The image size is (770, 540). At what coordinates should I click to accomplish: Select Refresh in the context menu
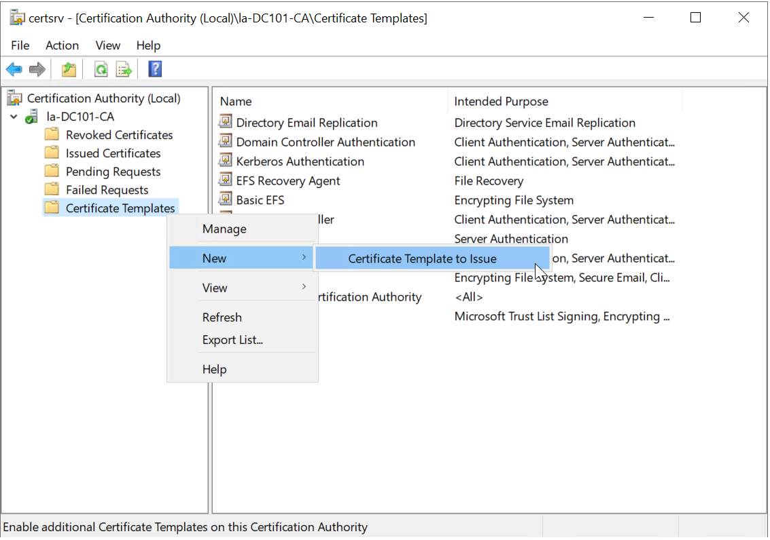point(222,317)
